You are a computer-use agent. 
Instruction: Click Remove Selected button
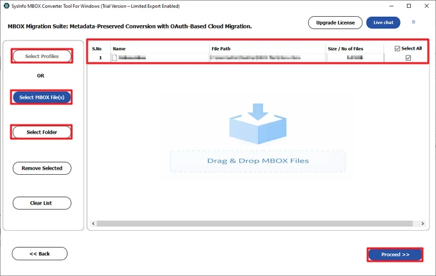click(x=42, y=168)
